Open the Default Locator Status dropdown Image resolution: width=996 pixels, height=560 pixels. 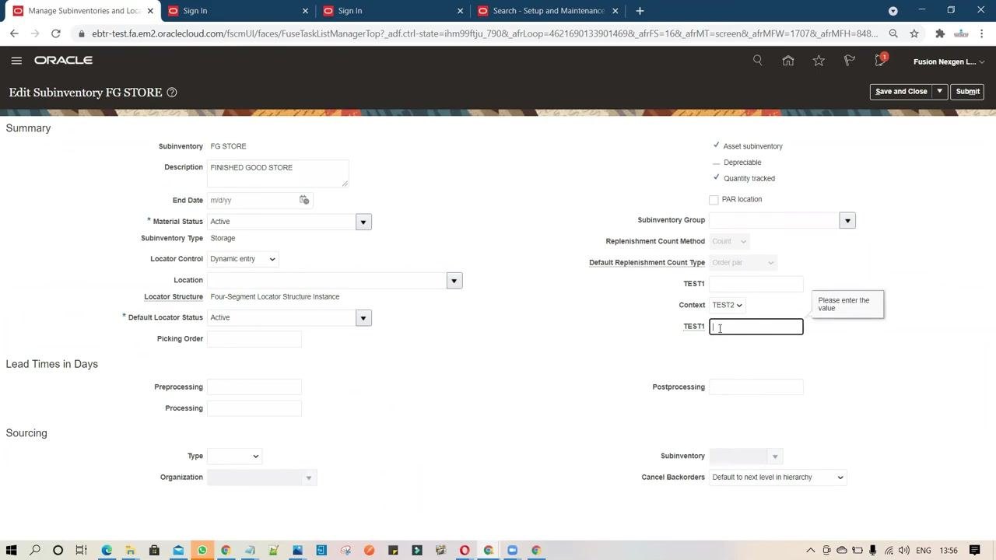(x=363, y=317)
